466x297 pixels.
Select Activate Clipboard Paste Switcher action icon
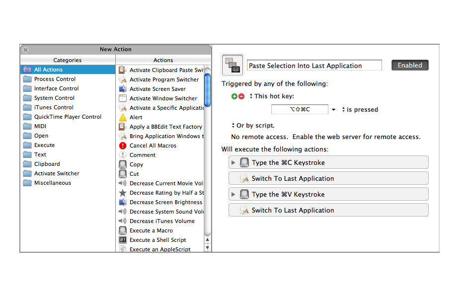pyautogui.click(x=123, y=70)
